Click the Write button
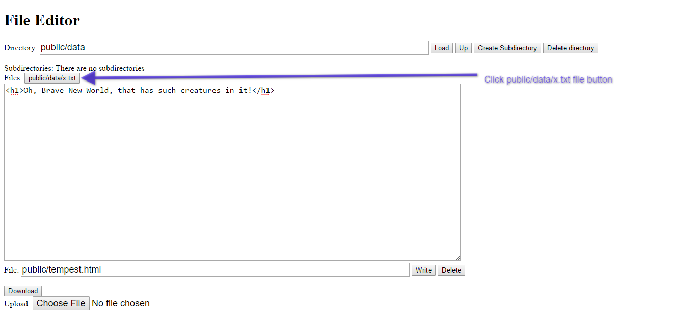This screenshot has height=325, width=696. 423,270
